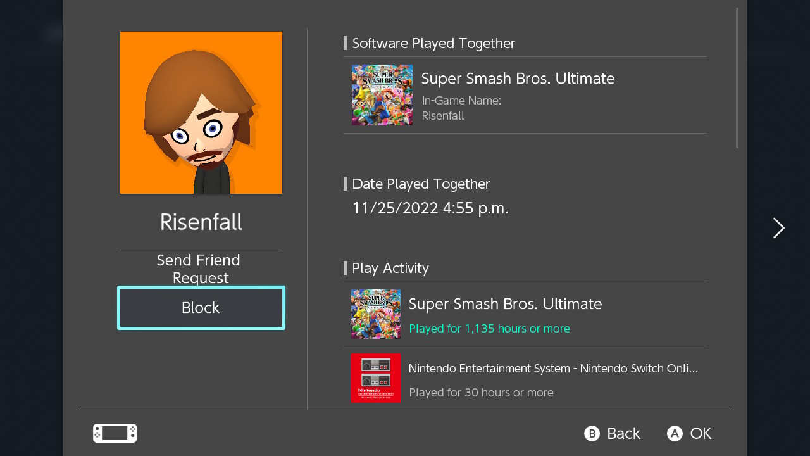Select the Date Played Together heading
The width and height of the screenshot is (810, 456).
[x=421, y=184]
